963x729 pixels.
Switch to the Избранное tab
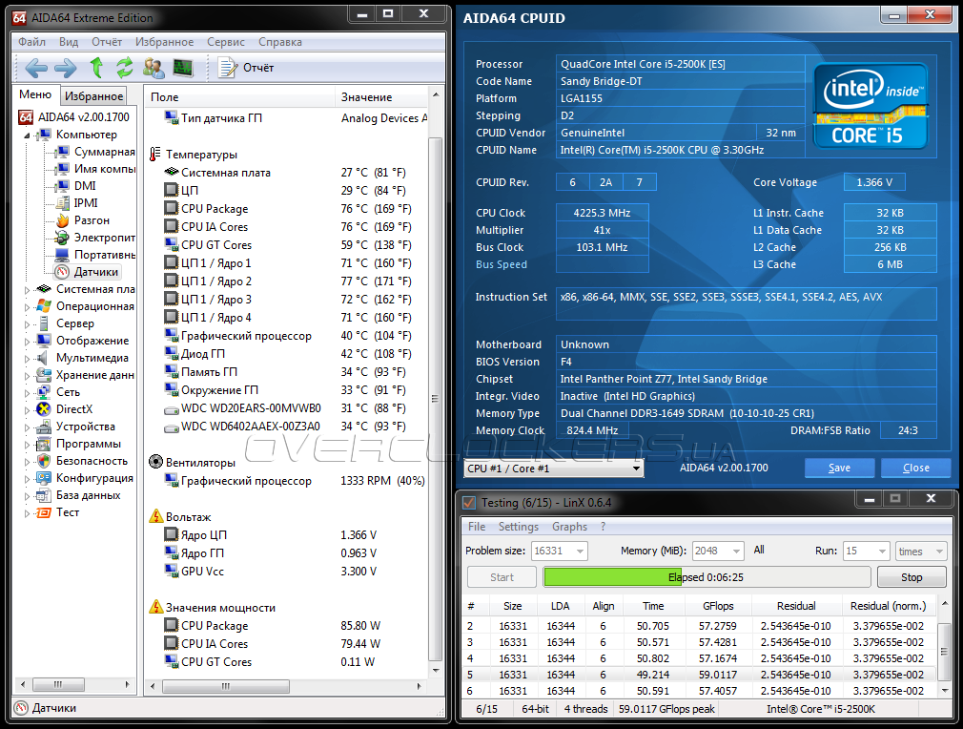point(93,96)
